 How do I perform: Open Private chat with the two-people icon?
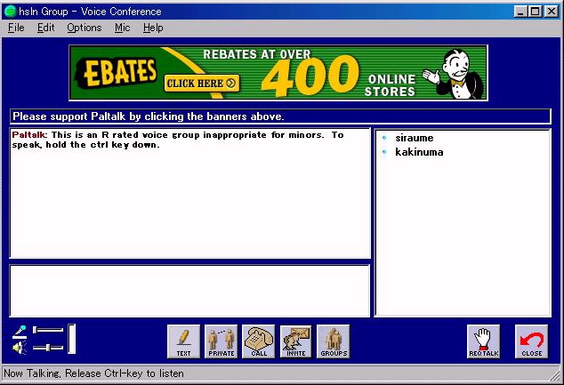click(222, 341)
